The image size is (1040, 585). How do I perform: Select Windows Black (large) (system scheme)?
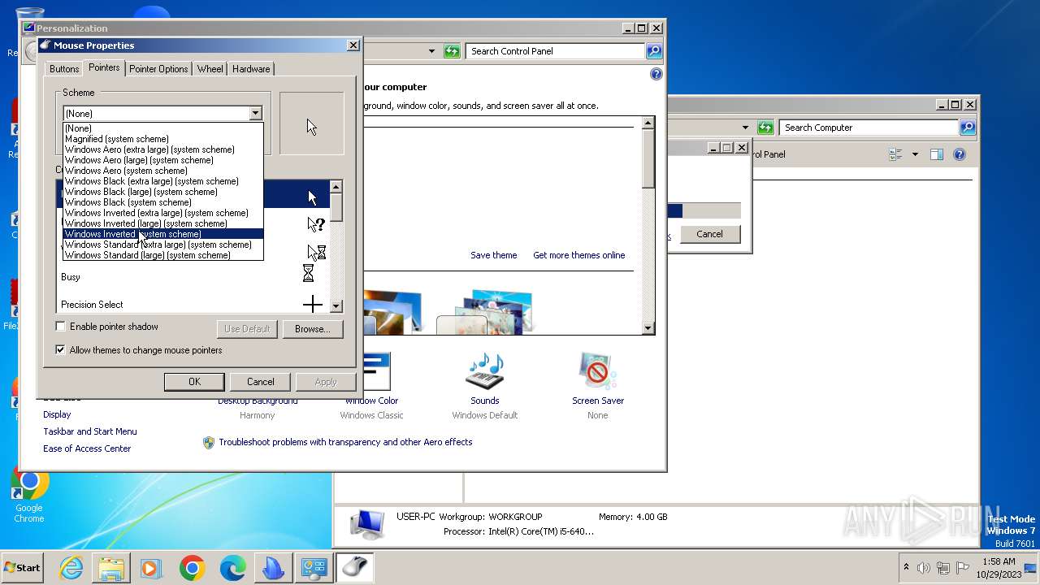[163, 192]
